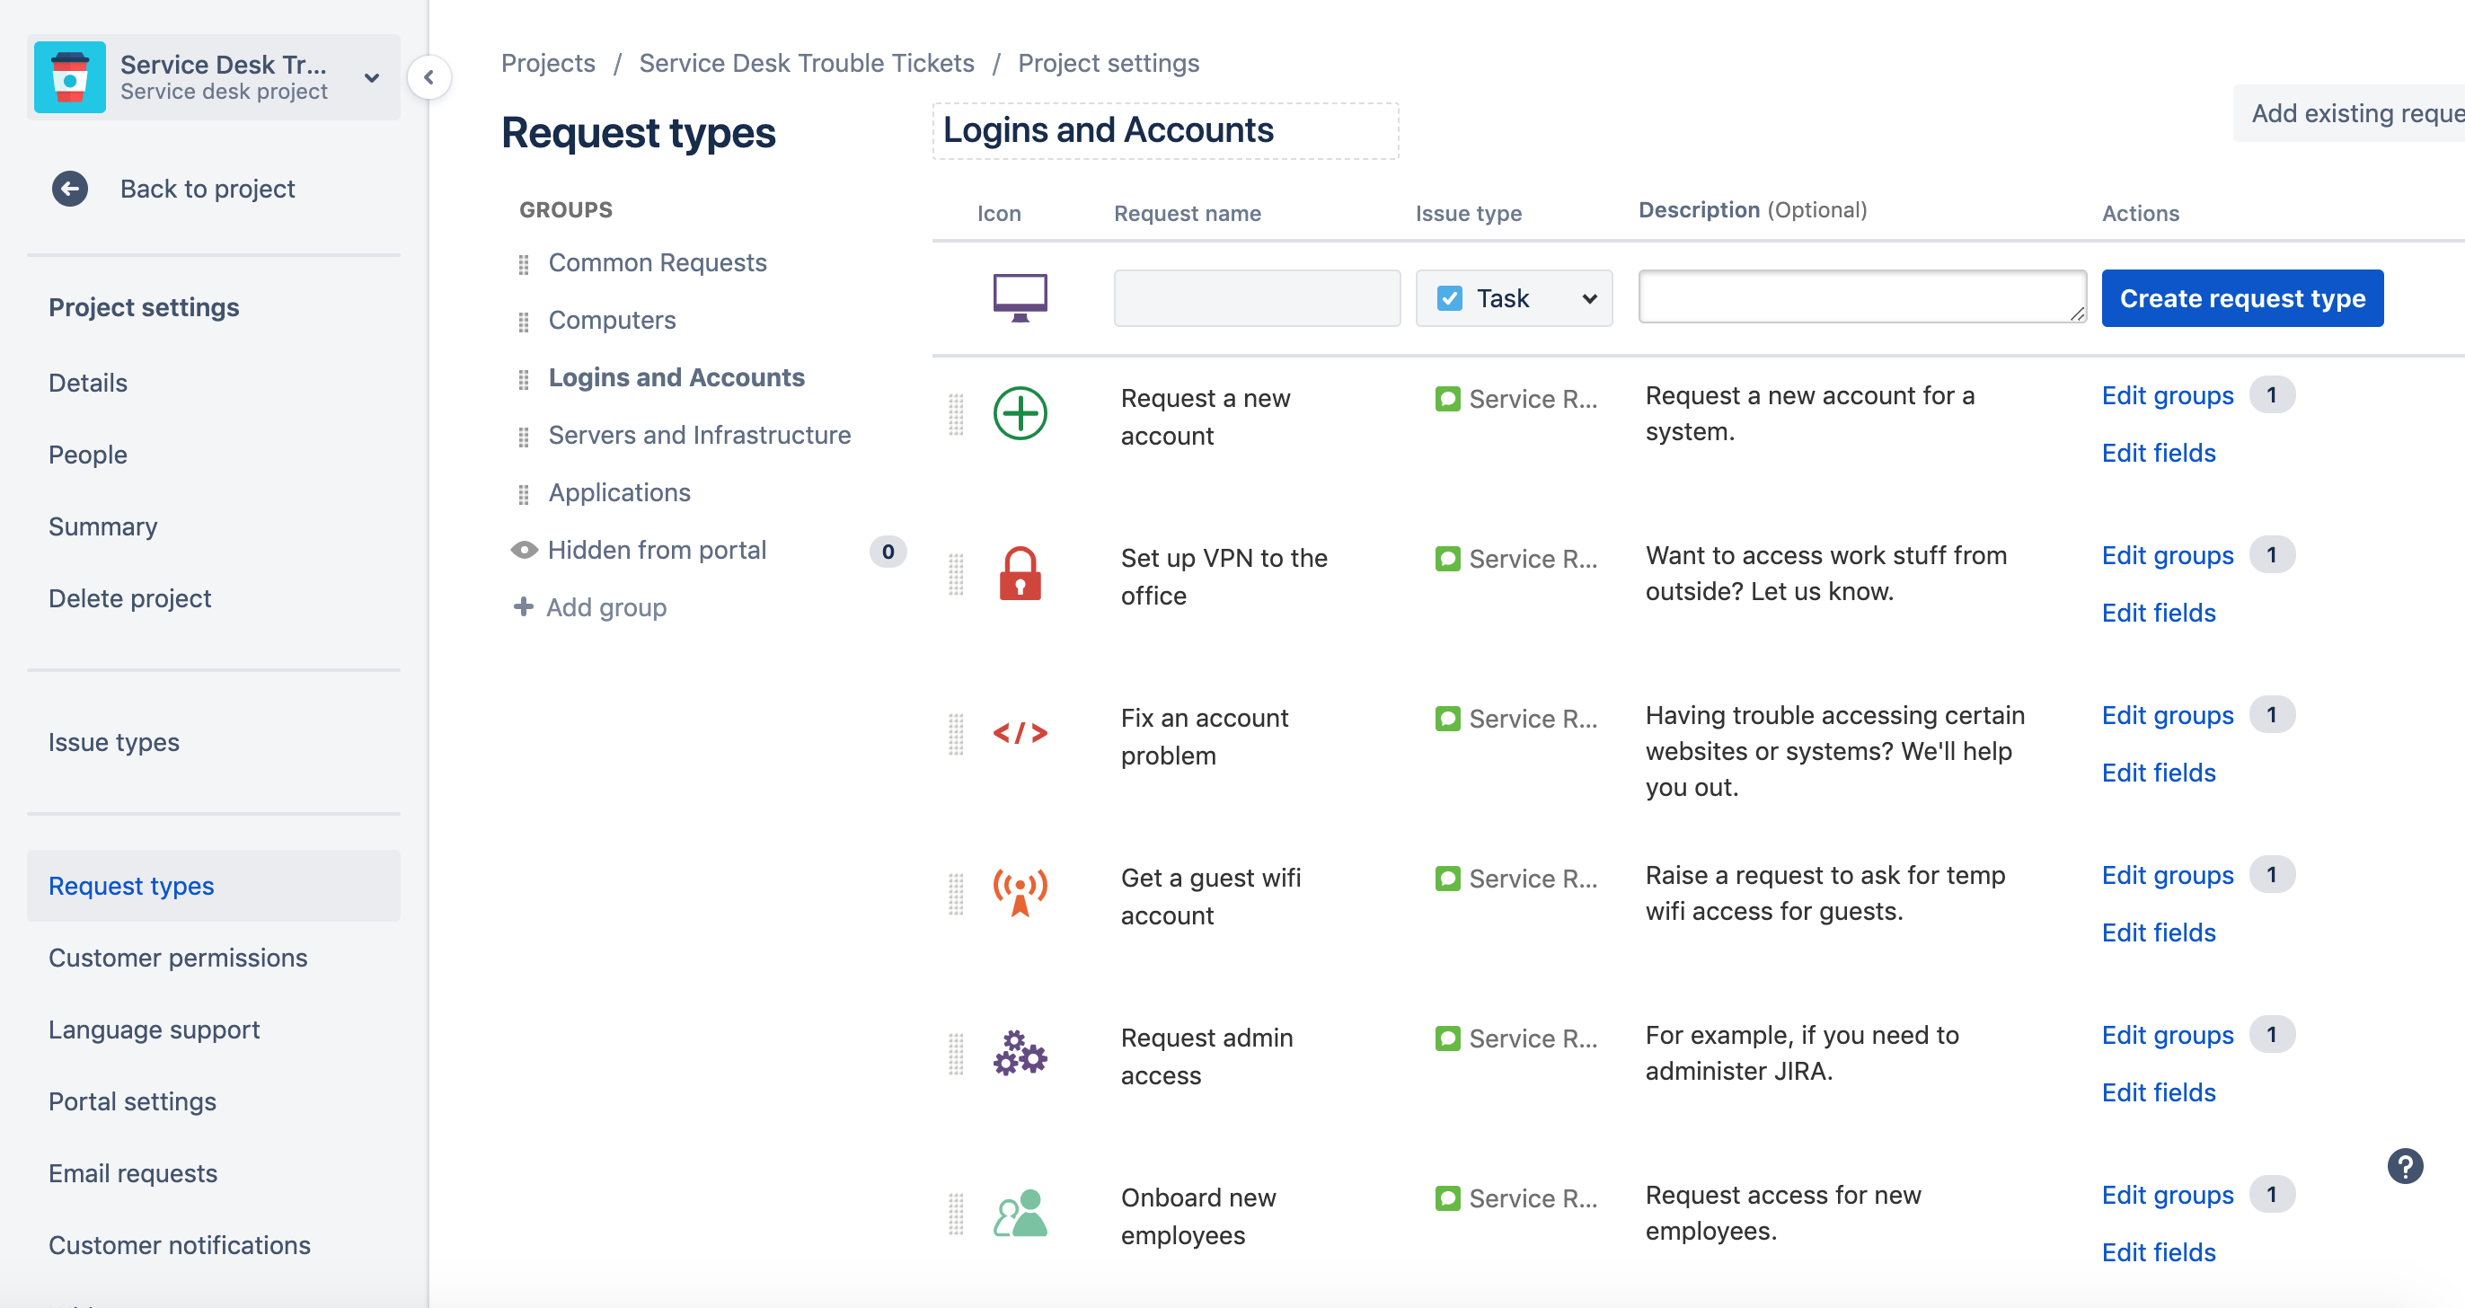Click the code brackets icon for Fix an account problem
This screenshot has width=2465, height=1308.
tap(1020, 733)
